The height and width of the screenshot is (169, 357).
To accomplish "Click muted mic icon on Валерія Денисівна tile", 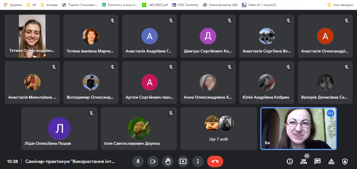I will click(347, 67).
